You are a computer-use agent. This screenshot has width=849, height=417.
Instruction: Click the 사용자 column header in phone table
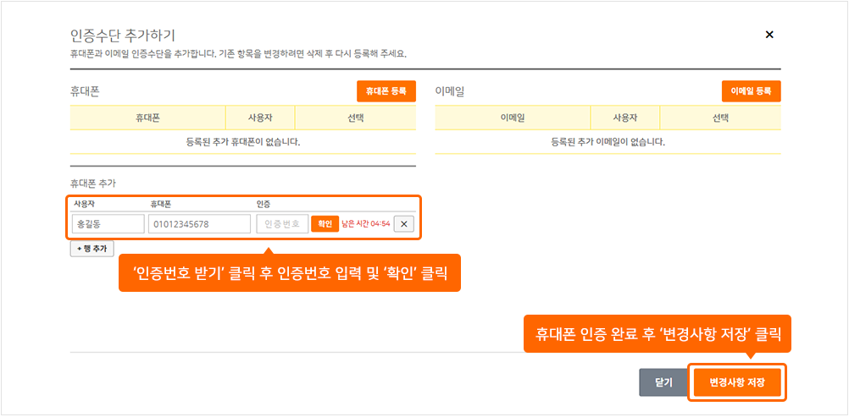point(260,118)
